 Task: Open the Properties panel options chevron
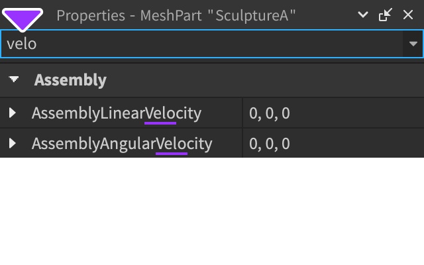362,15
